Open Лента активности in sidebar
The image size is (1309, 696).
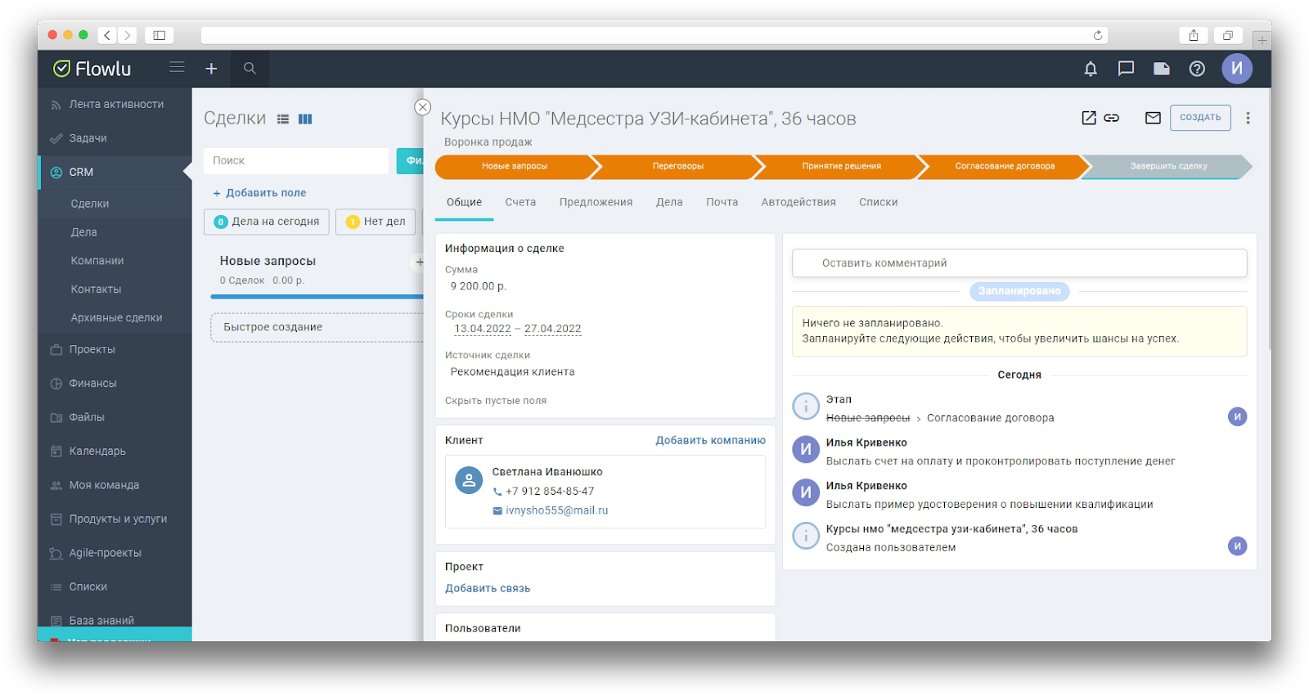[x=115, y=105]
